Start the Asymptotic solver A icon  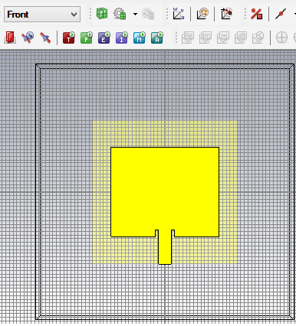pos(157,37)
